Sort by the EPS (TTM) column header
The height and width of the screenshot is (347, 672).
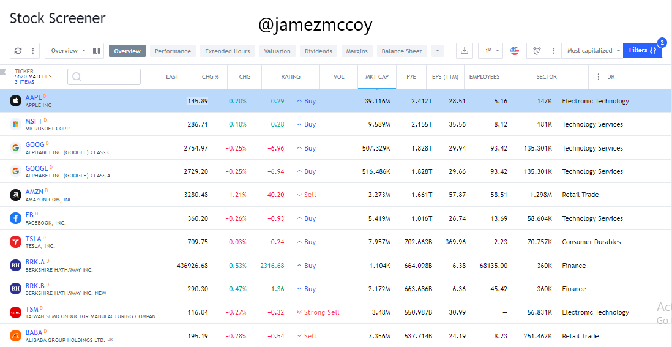[x=446, y=77]
